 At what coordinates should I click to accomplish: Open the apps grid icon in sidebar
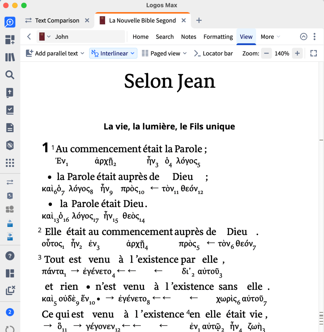click(x=10, y=162)
